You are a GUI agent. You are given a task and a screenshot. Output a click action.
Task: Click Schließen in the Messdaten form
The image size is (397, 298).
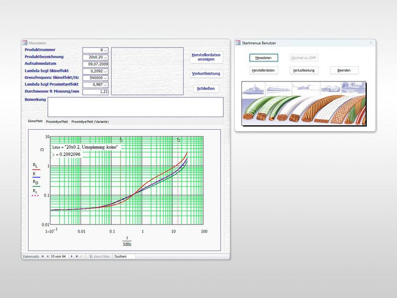click(206, 88)
